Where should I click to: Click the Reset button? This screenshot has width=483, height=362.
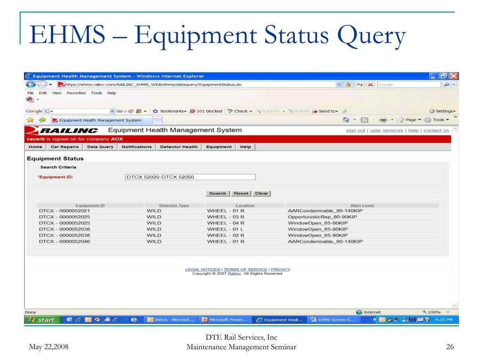(x=241, y=193)
